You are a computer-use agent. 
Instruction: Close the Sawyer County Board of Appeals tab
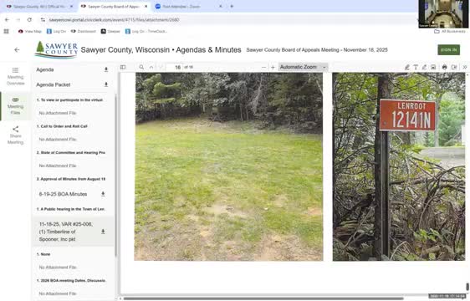click(x=146, y=7)
